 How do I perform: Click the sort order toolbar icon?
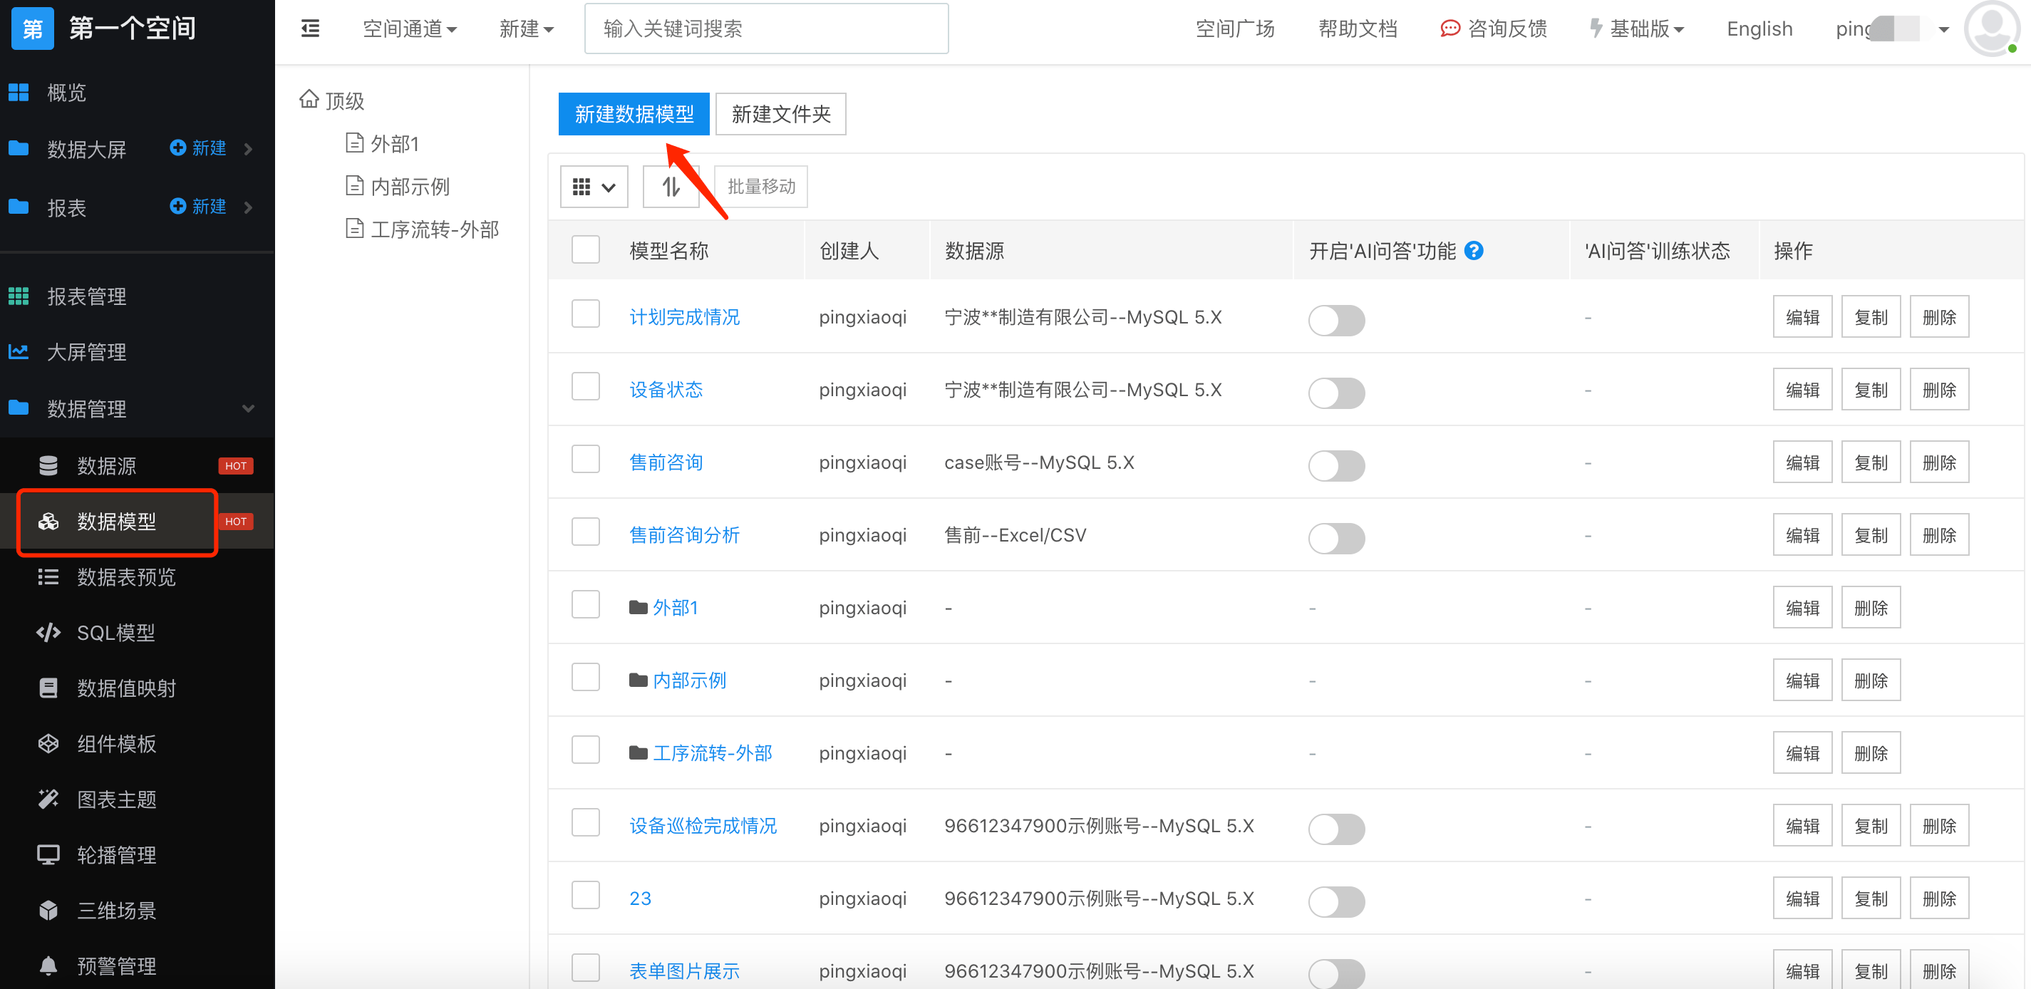[670, 187]
